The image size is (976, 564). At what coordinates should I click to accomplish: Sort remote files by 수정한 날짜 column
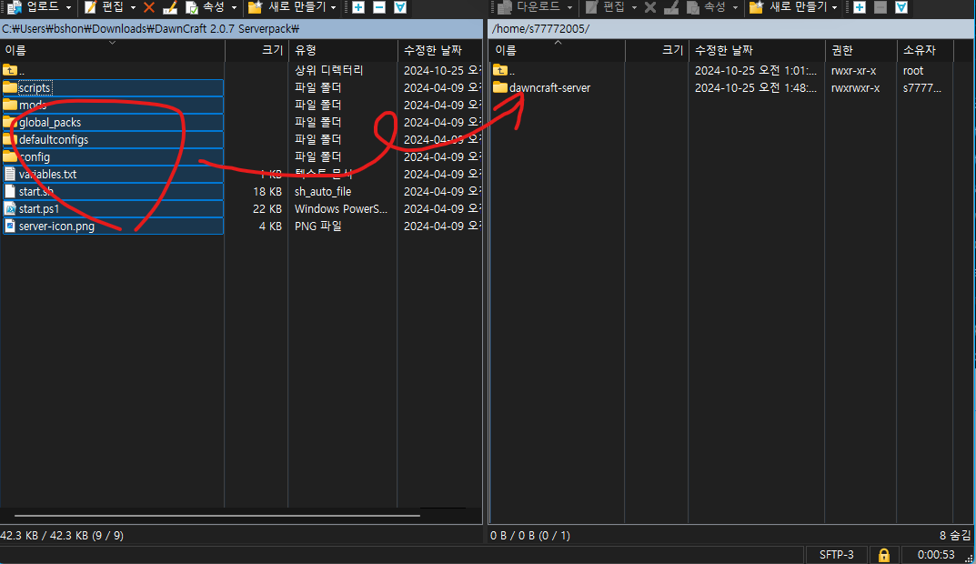coord(757,50)
